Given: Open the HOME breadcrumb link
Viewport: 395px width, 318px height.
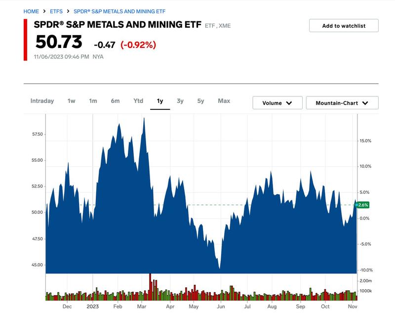Looking at the screenshot, I should pos(31,11).
